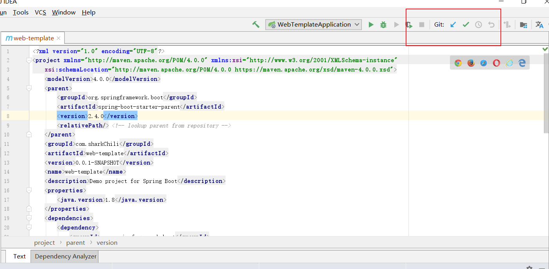Open the file in Opera browser
549x269 pixels.
tap(497, 63)
